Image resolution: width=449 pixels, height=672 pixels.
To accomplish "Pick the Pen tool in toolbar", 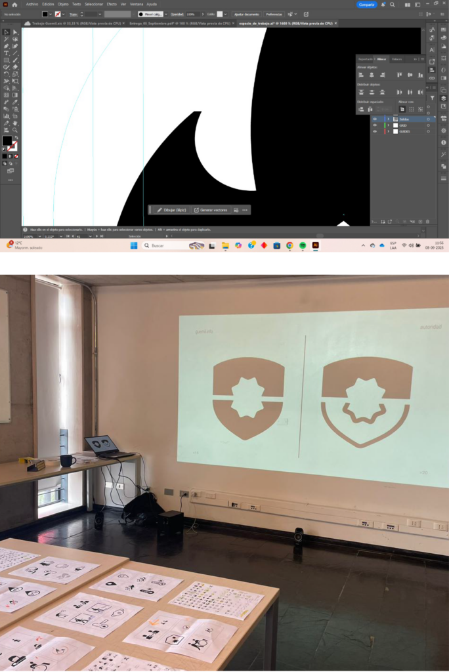I will click(6, 46).
